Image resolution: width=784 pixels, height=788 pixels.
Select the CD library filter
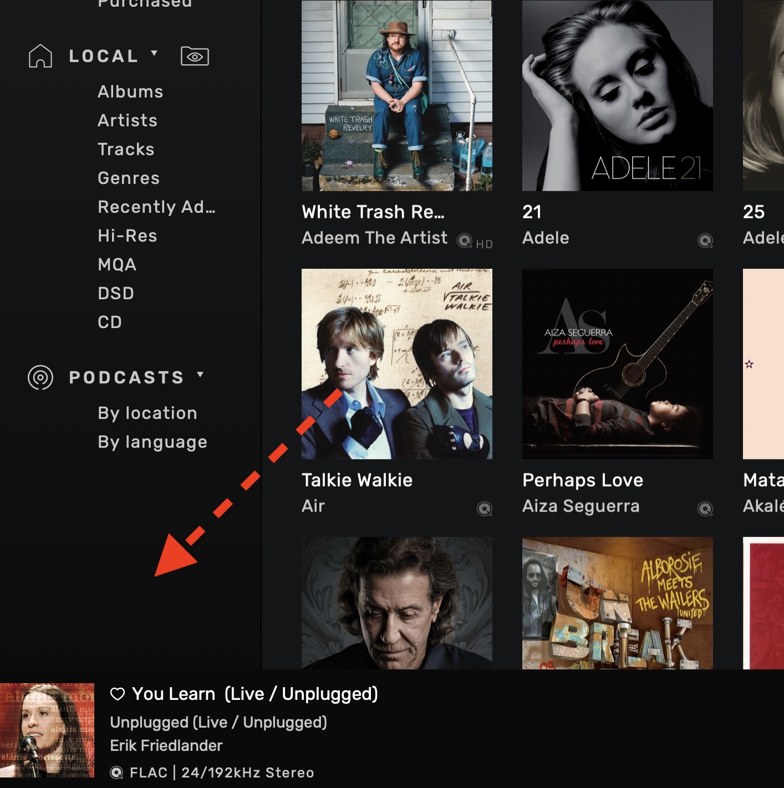(110, 322)
